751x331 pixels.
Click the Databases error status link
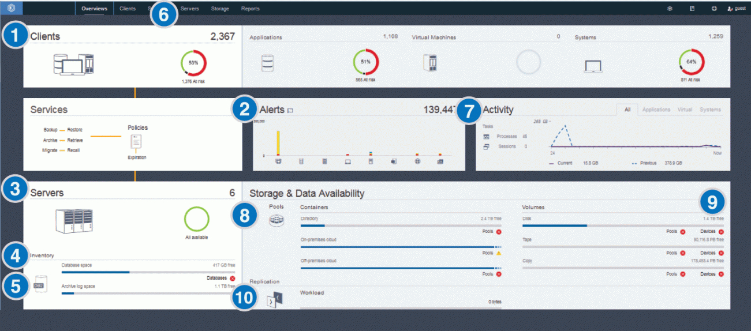pyautogui.click(x=221, y=278)
